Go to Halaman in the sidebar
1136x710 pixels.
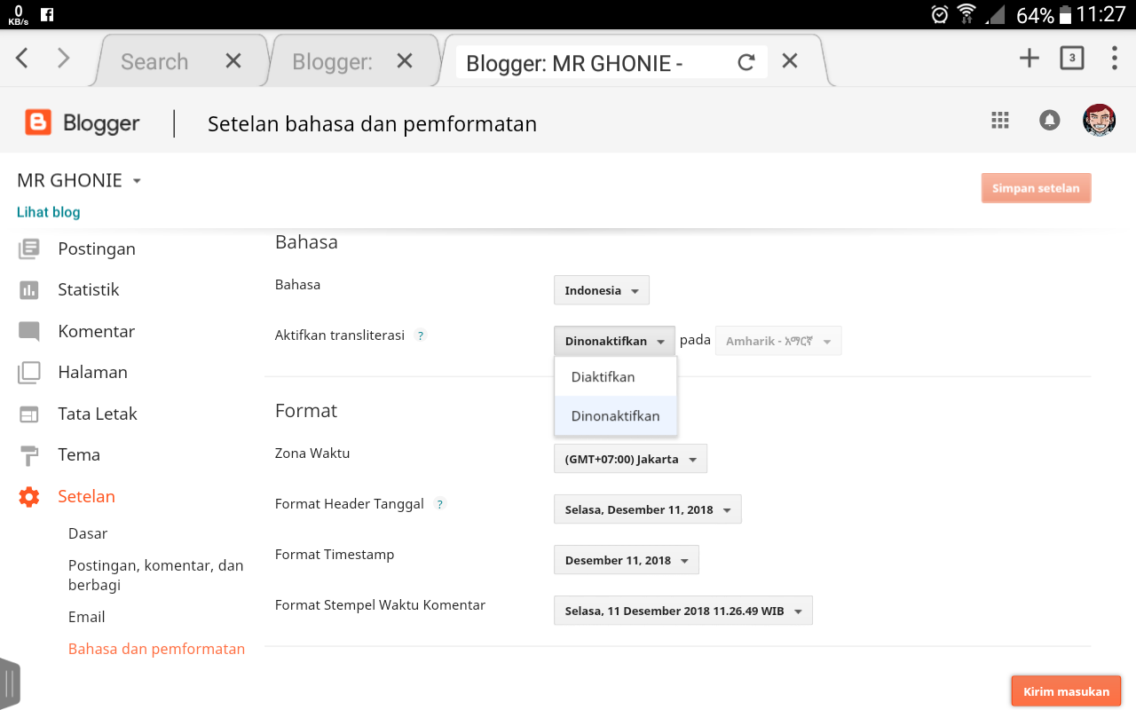[93, 372]
